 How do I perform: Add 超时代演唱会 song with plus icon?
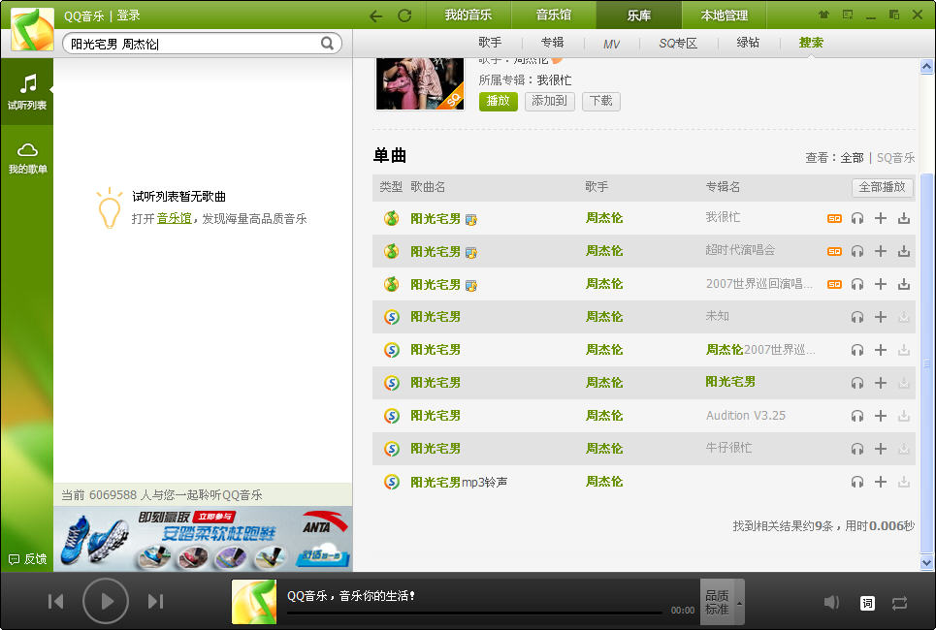pyautogui.click(x=881, y=251)
